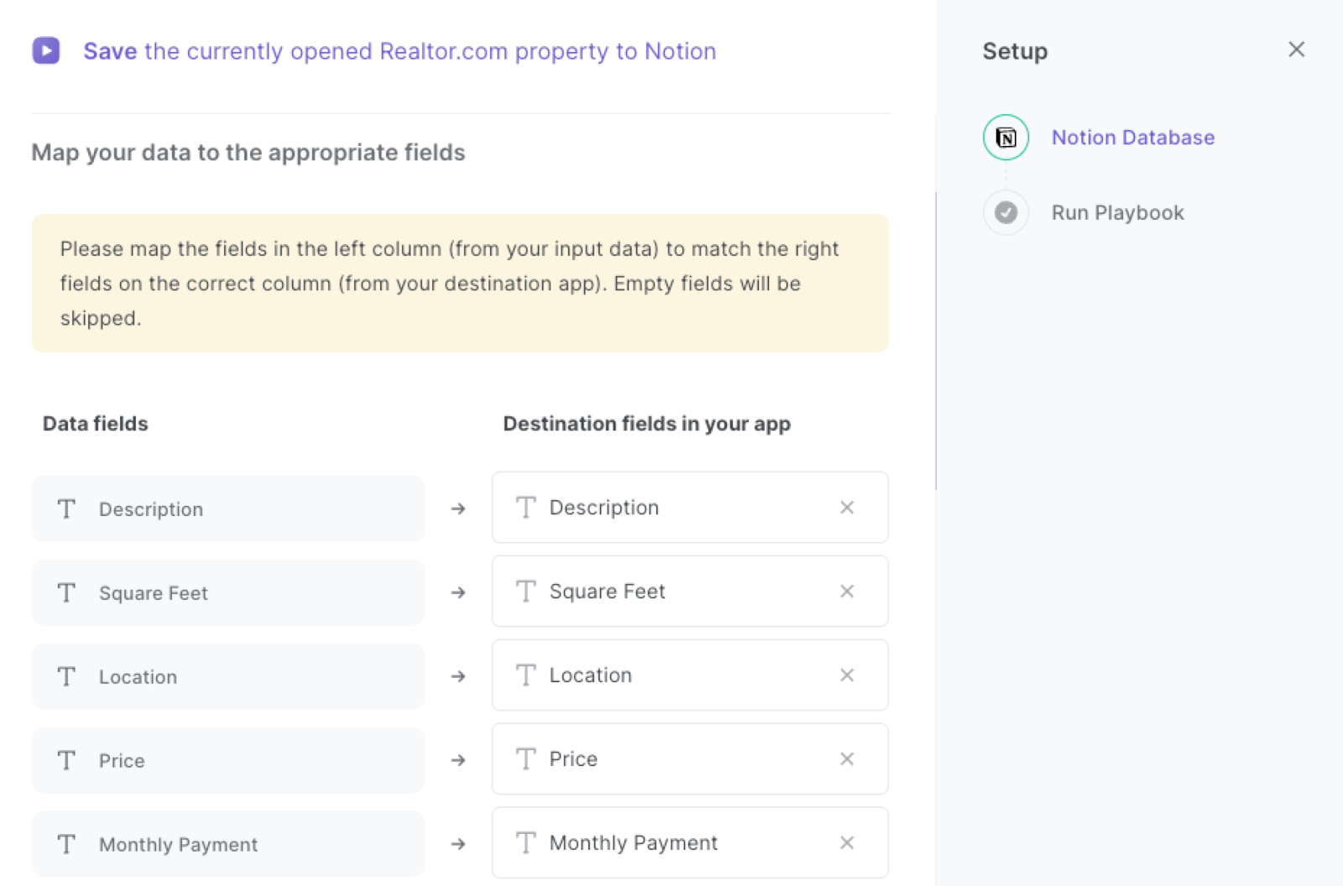Image resolution: width=1343 pixels, height=886 pixels.
Task: Open the playbook title link
Action: pos(400,51)
